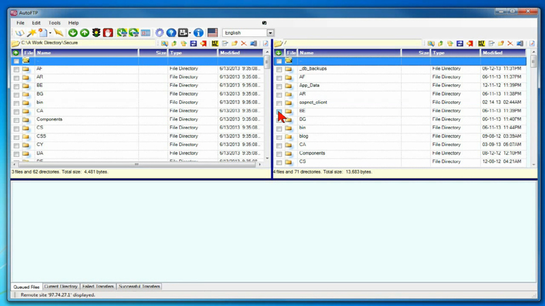Delete selected item in remote pane red X

pyautogui.click(x=510, y=44)
